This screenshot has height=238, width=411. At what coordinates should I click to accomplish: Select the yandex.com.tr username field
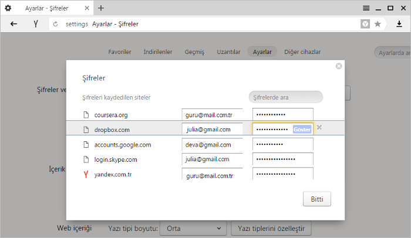[x=212, y=174]
